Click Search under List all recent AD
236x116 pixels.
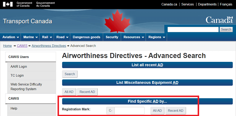pyautogui.click(x=70, y=74)
